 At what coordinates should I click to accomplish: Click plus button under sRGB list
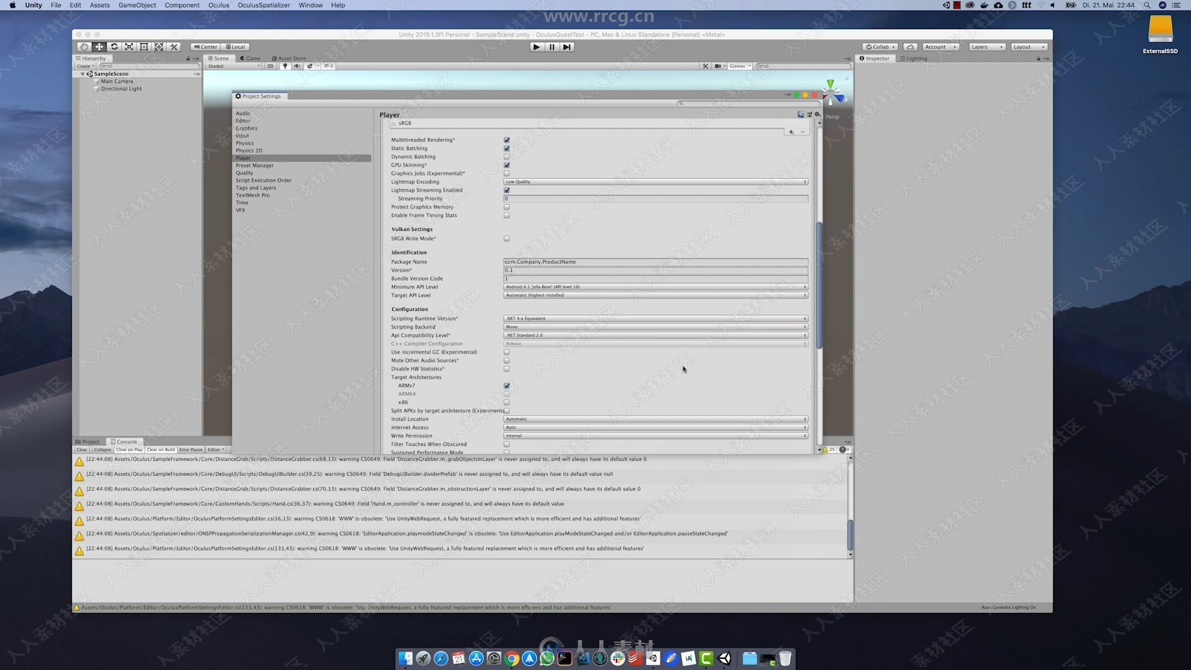click(791, 132)
